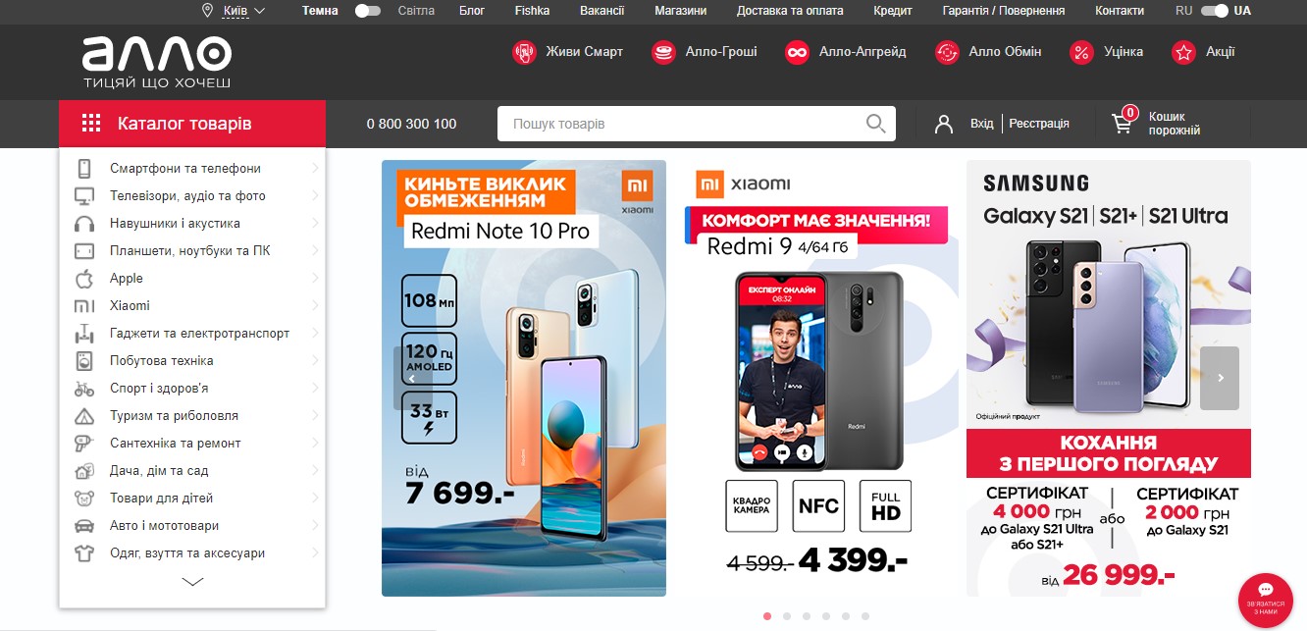Open Доставка та оплата in the top menu
This screenshot has width=1307, height=631.
(790, 11)
